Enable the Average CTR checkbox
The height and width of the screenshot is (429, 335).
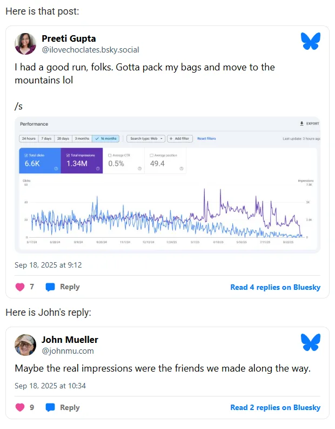coord(110,155)
